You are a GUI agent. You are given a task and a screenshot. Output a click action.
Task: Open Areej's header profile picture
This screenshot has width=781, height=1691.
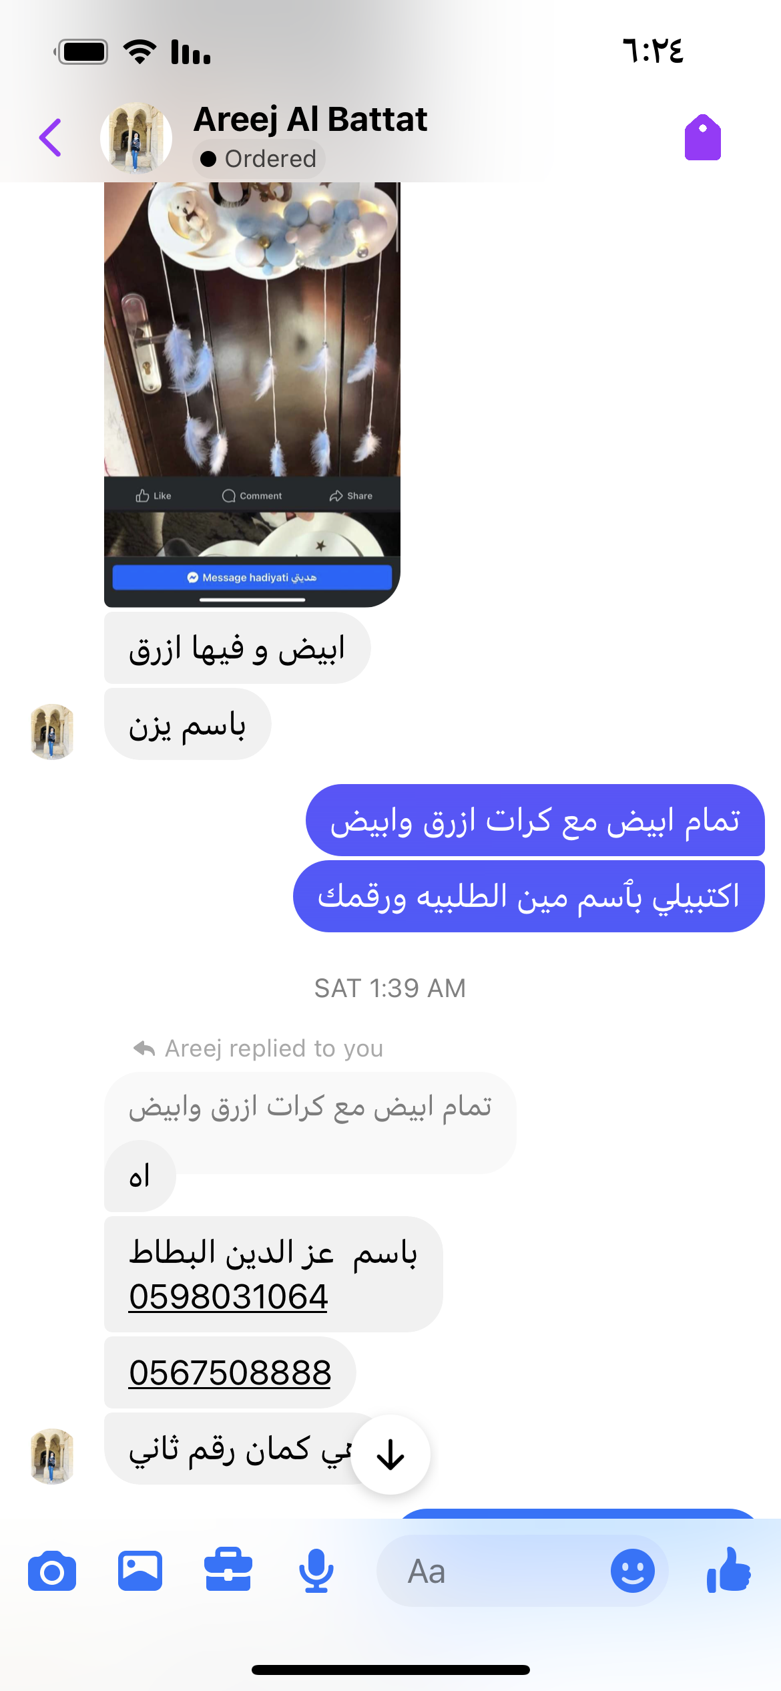point(136,138)
